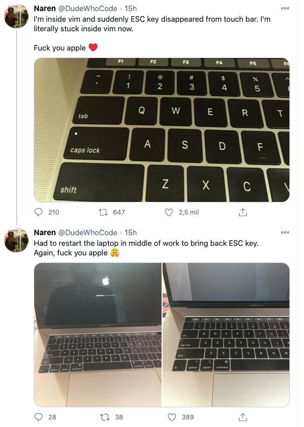Open the 15h timestamp of the first tweet
Image resolution: width=304 pixels, height=427 pixels.
coord(131,9)
